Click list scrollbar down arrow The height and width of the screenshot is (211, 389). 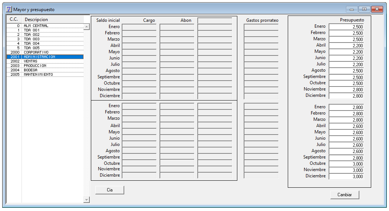coord(86,200)
